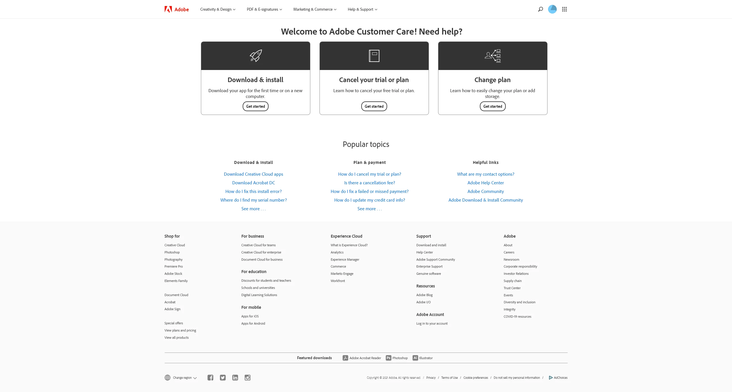Expand the PDF & E-signatures menu
Viewport: 732px width, 392px height.
264,9
